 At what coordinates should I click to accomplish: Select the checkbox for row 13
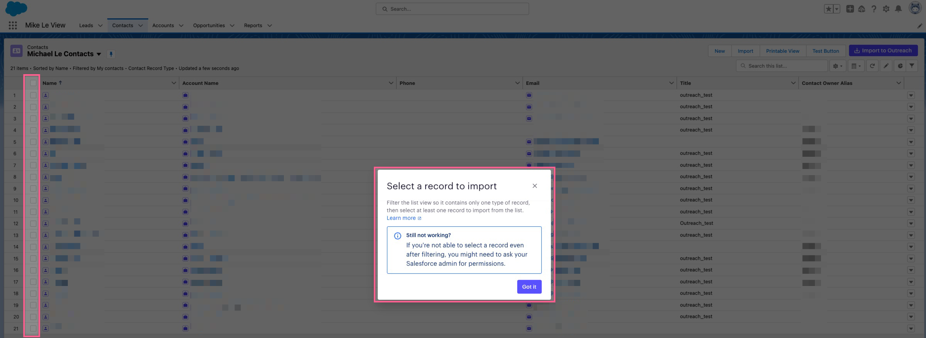[x=33, y=235]
